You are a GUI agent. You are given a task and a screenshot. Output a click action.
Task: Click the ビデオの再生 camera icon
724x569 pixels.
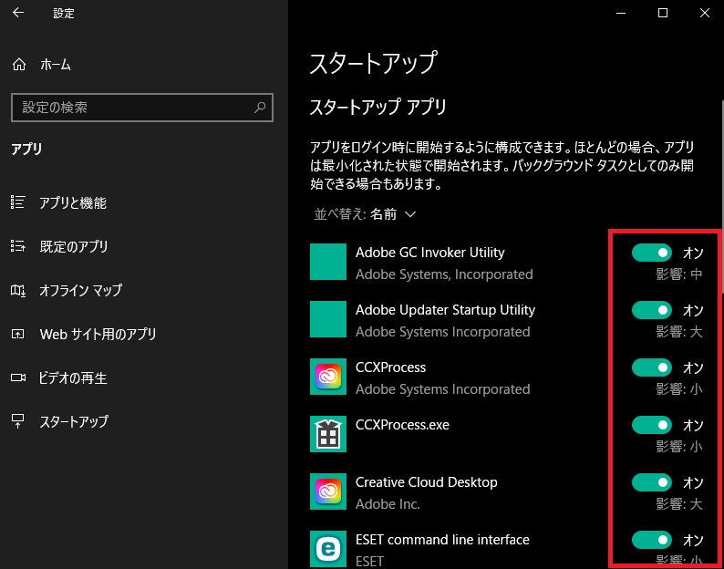pos(18,378)
